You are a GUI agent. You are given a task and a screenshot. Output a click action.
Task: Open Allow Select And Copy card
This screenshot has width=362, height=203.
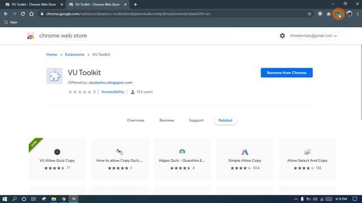click(x=307, y=159)
